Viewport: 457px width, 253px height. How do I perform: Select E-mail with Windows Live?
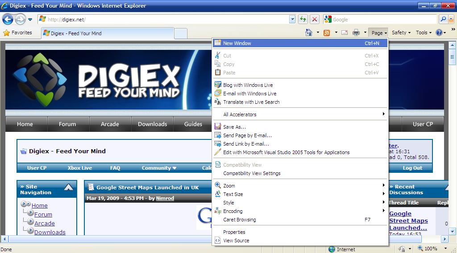coord(300,94)
